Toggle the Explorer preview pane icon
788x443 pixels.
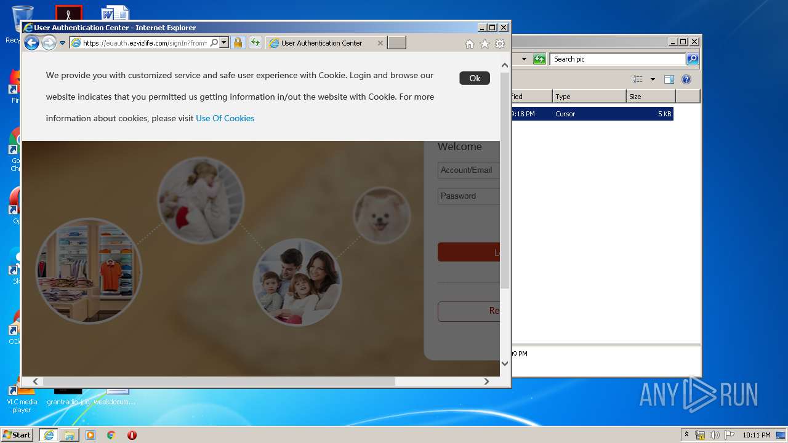[669, 79]
